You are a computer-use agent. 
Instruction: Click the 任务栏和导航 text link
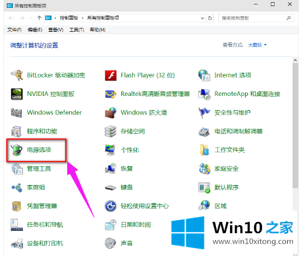[x=45, y=225]
